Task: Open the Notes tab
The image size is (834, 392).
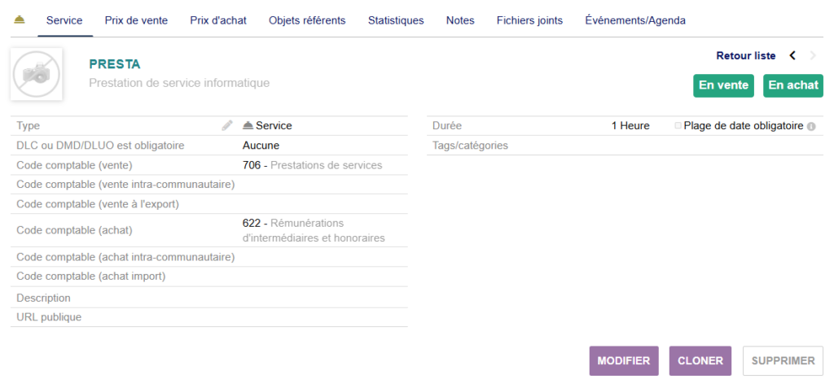Action: point(460,20)
